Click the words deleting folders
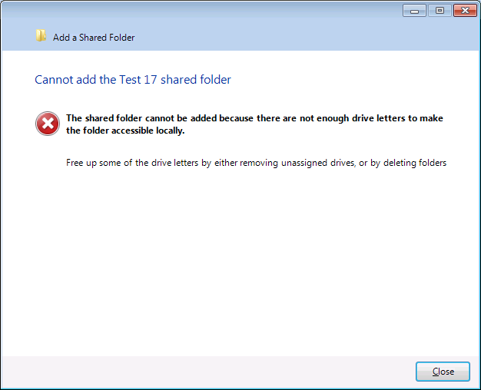 415,163
